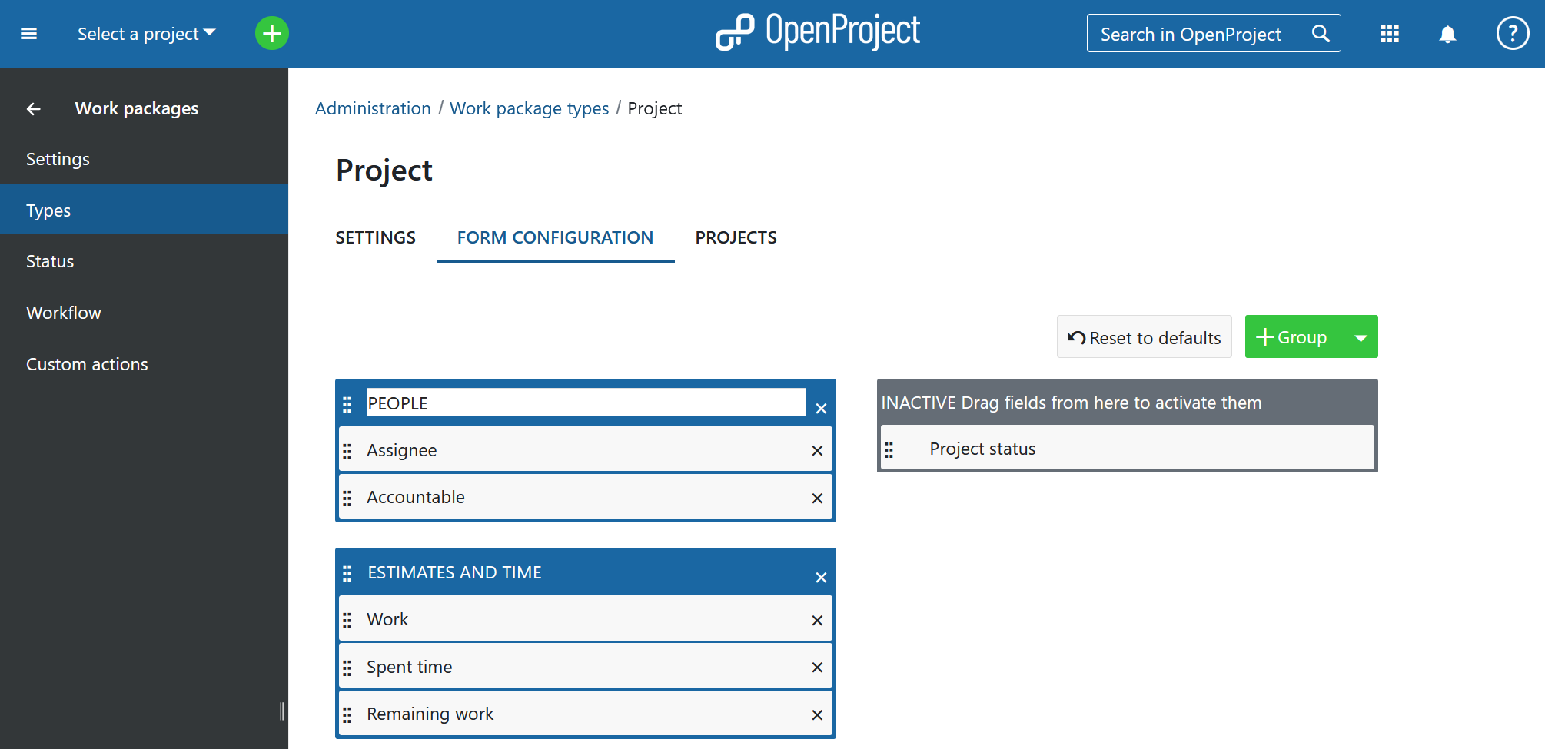Click Reset to defaults button
This screenshot has width=1545, height=749.
(1144, 338)
